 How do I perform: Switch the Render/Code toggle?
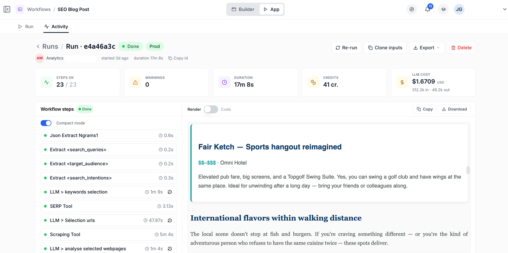(x=211, y=109)
